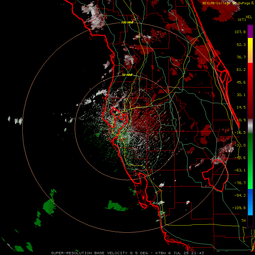Select the -16.5 legend value
Image resolution: width=255 pixels, height=255 pixels.
[x=240, y=133]
